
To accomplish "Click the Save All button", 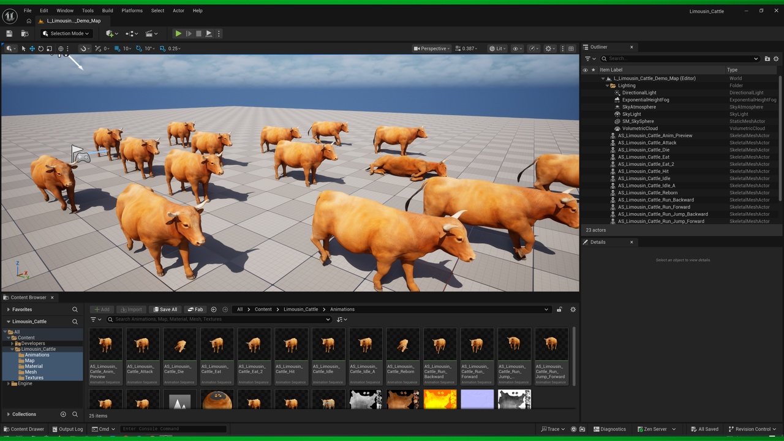I will click(165, 309).
